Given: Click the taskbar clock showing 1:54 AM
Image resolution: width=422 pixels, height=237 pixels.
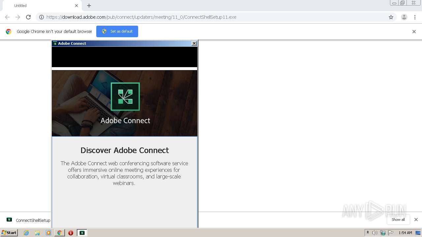Looking at the screenshot, I should [x=405, y=233].
